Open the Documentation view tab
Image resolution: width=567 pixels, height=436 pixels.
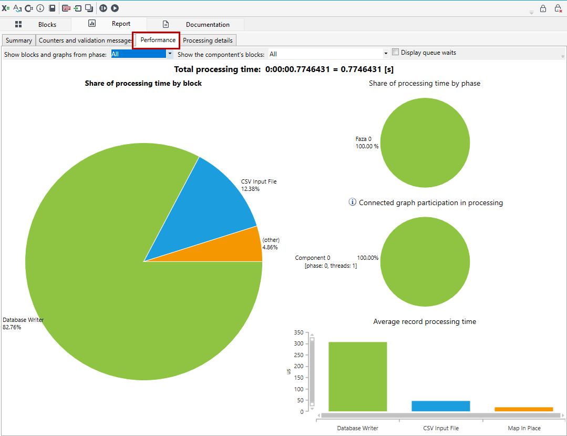tap(196, 24)
